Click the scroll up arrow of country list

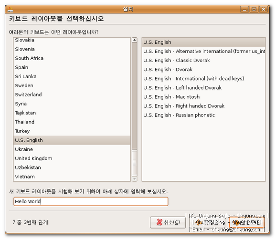pos(135,40)
